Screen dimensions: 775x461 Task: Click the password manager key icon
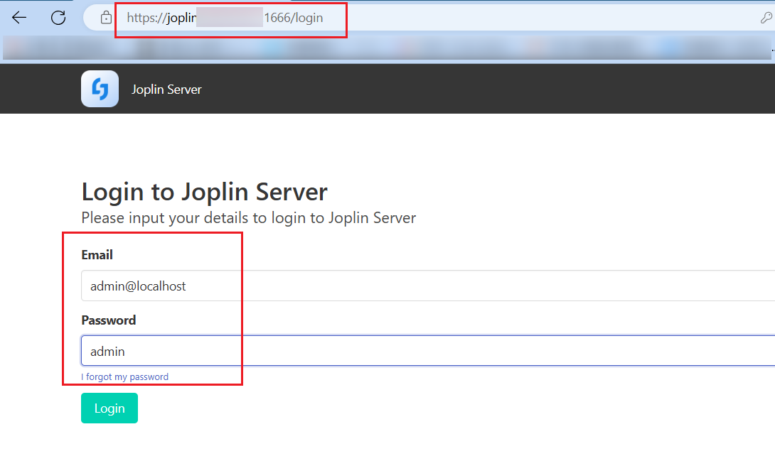(x=766, y=18)
